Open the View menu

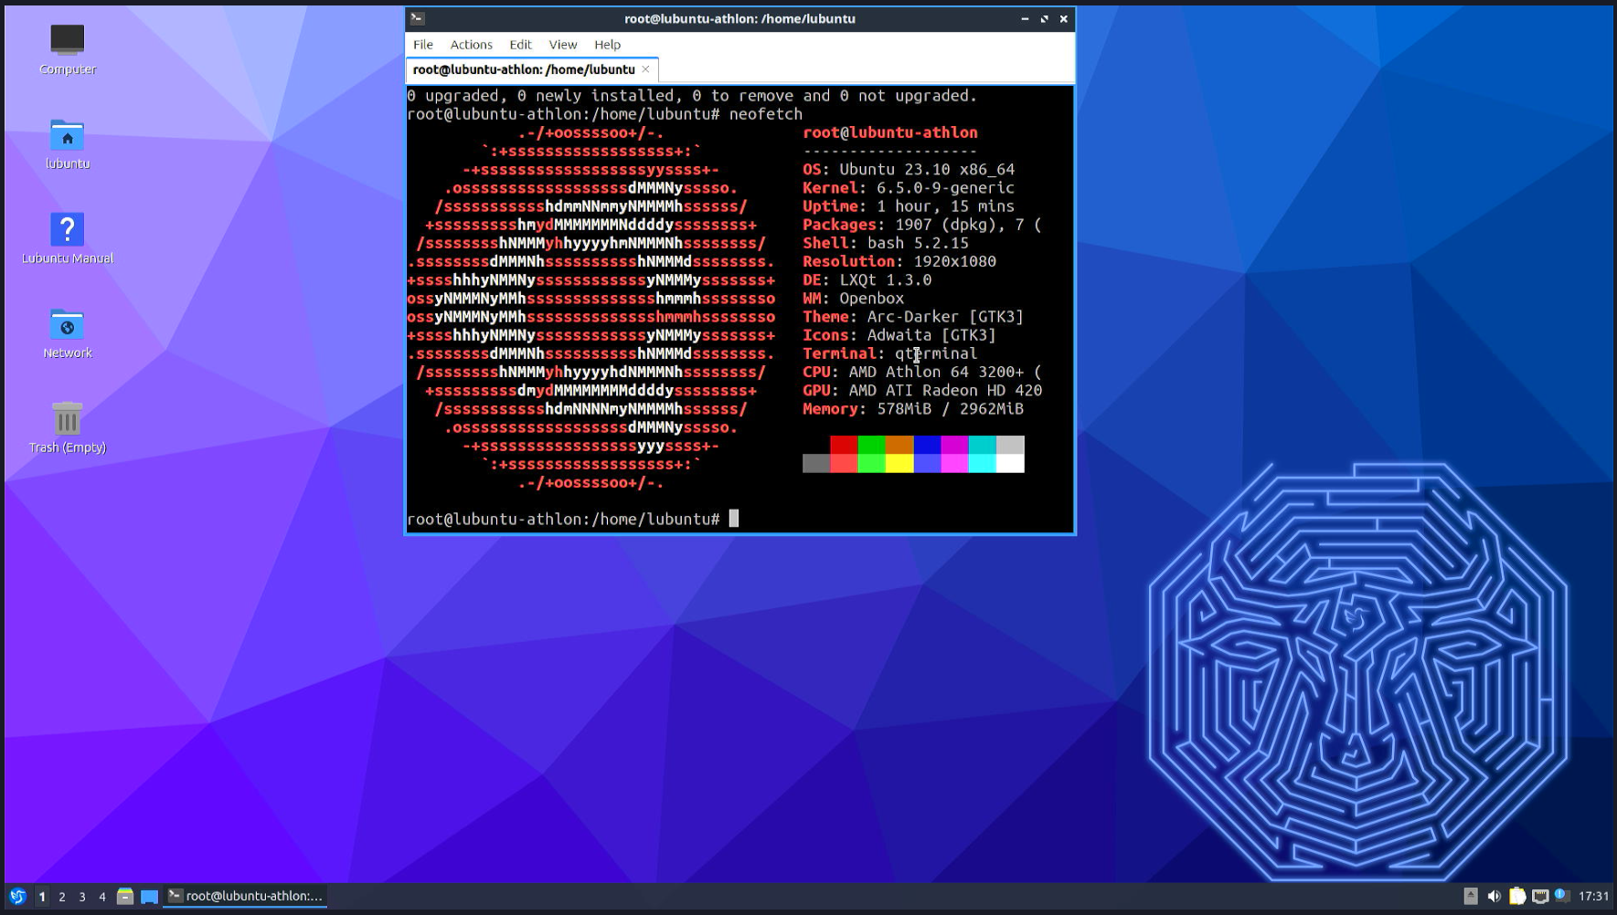(562, 44)
